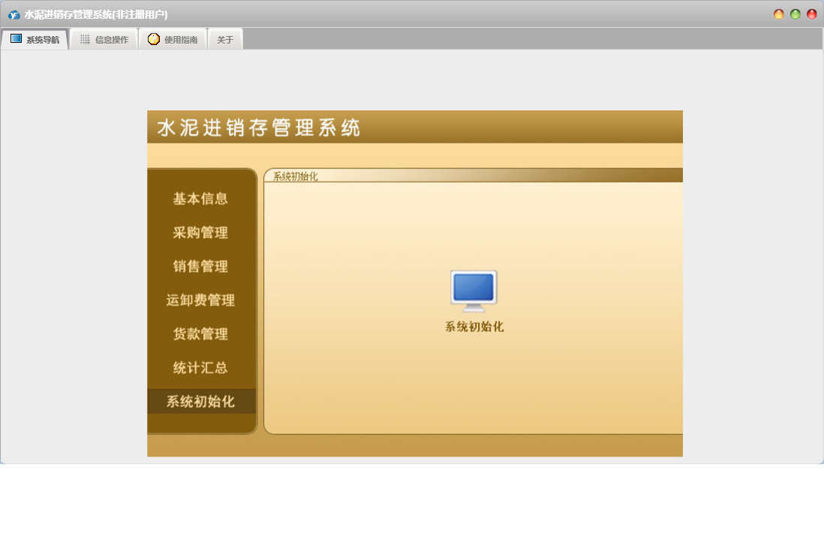Image resolution: width=824 pixels, height=540 pixels.
Task: Open 运卸费管理 sidebar item
Action: point(200,300)
